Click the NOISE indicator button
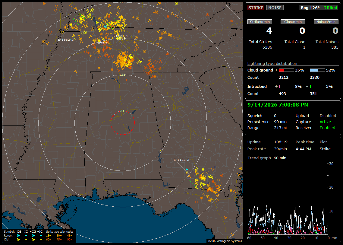343x245 pixels. 275,8
